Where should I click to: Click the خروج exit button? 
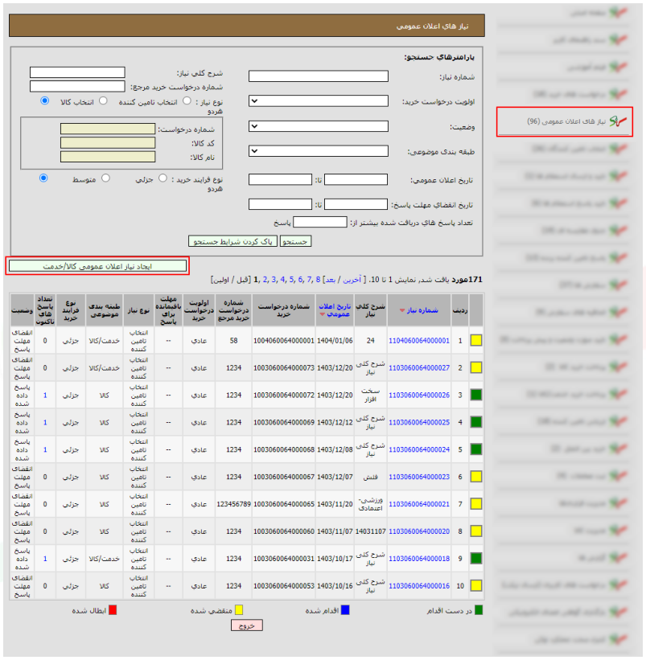pyautogui.click(x=247, y=625)
